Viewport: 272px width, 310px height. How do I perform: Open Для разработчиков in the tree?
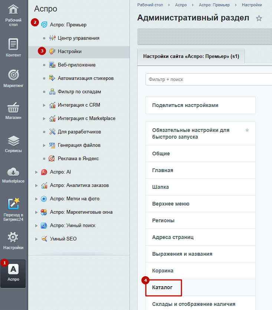point(79,132)
